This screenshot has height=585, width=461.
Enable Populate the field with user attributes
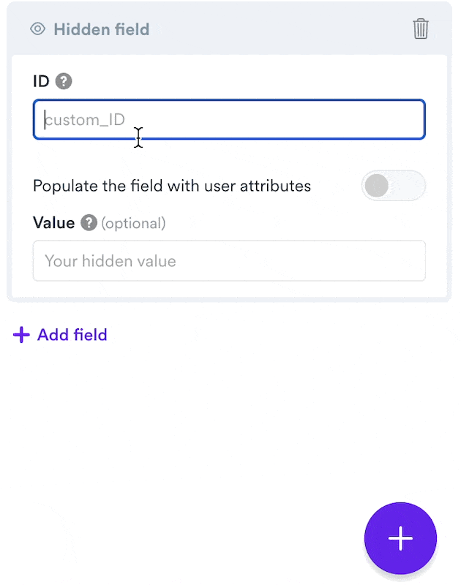(x=394, y=186)
